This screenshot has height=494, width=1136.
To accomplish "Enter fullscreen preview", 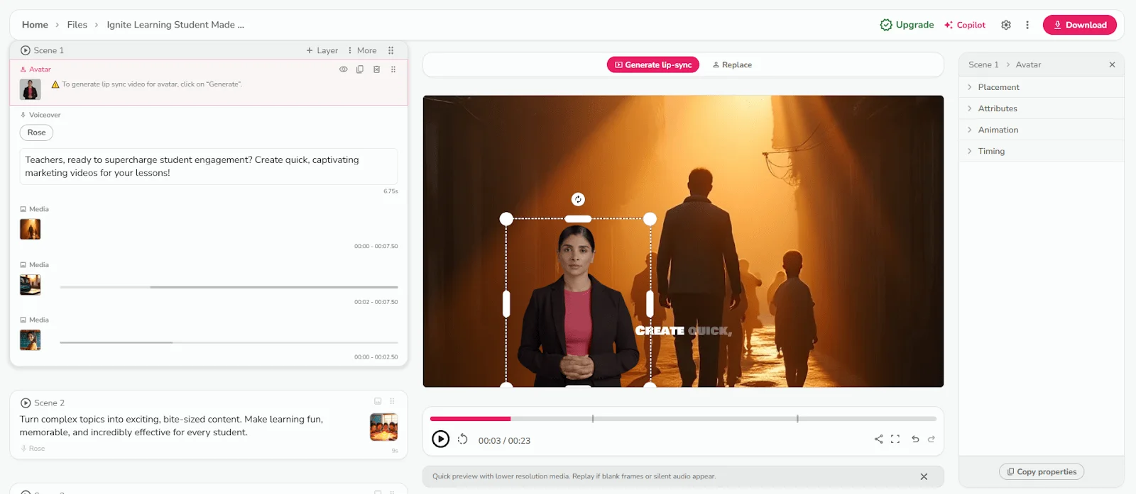I will pyautogui.click(x=895, y=439).
